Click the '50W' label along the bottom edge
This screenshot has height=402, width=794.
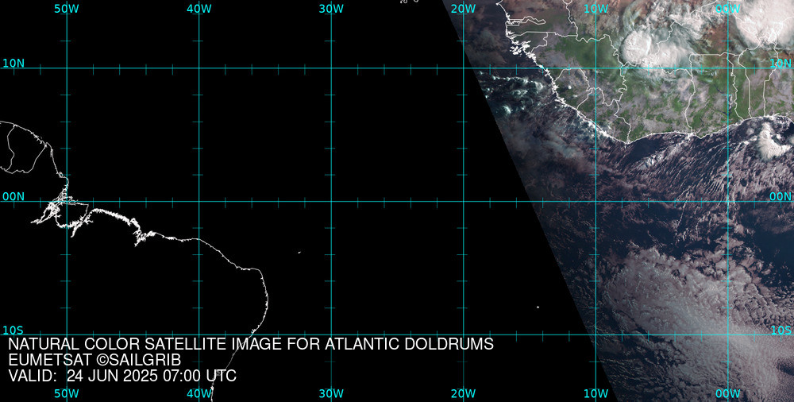pyautogui.click(x=67, y=393)
